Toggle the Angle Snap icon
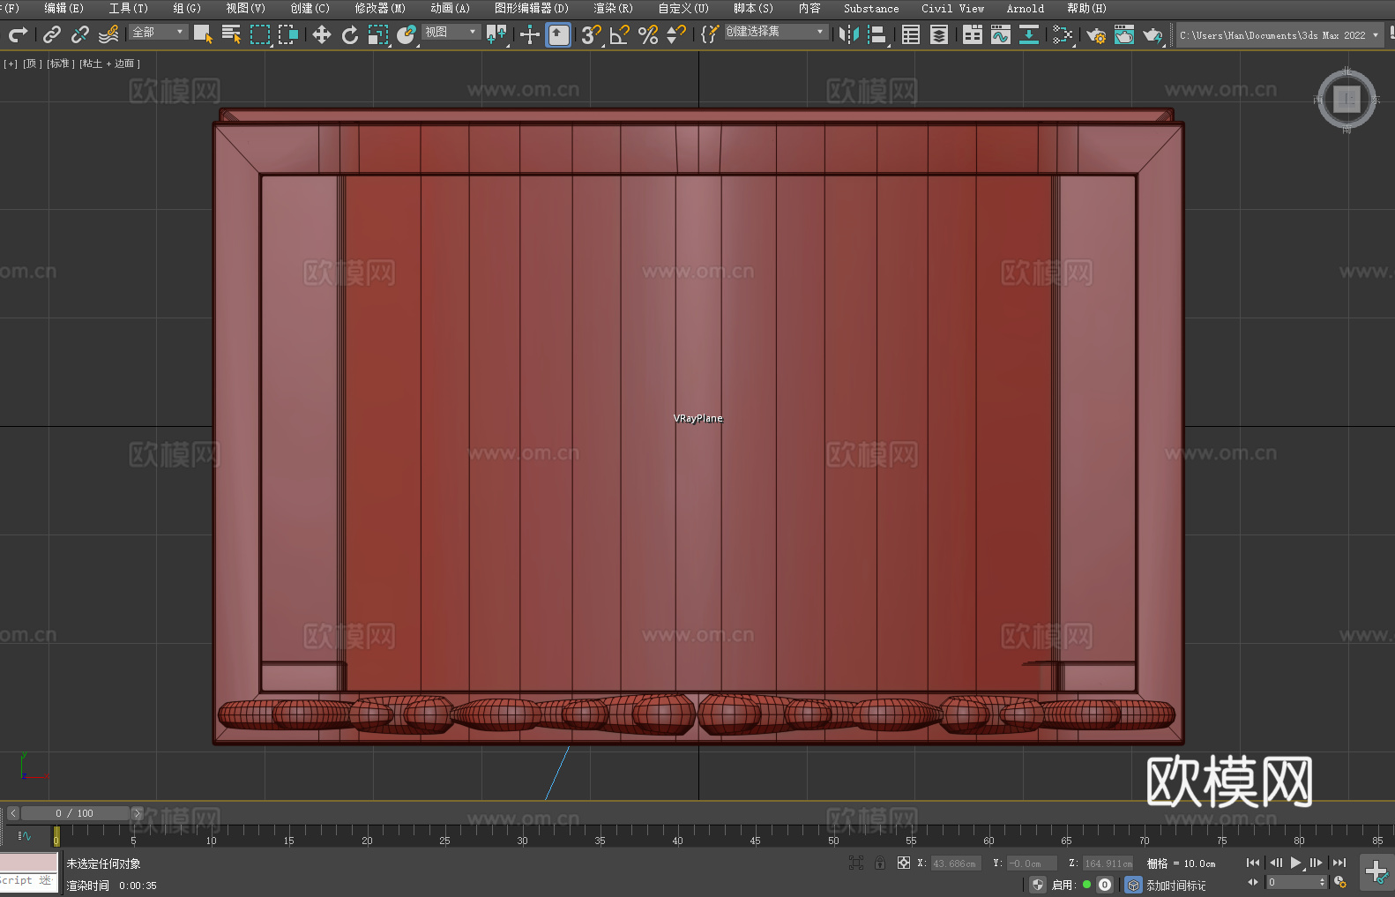 tap(620, 34)
